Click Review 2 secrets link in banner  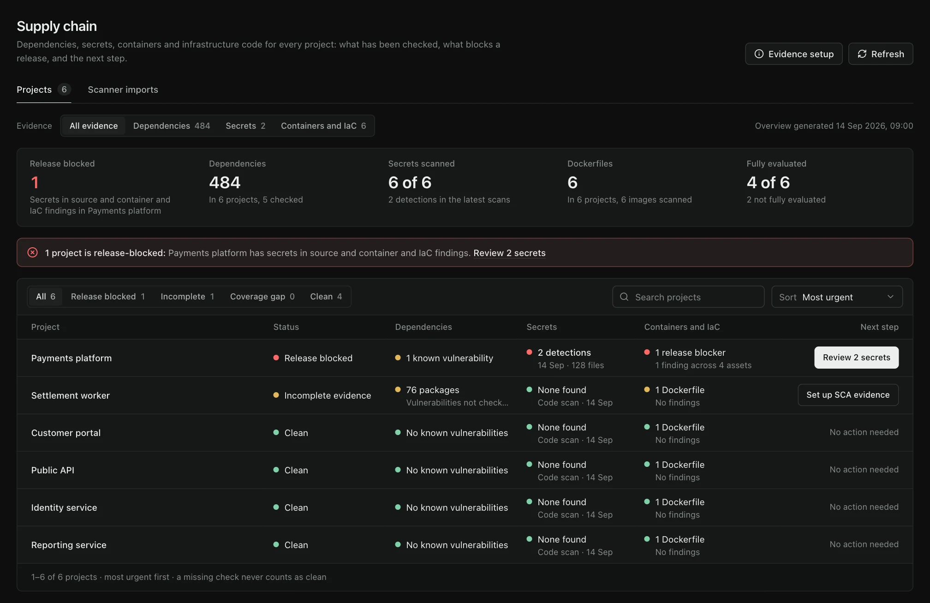[509, 253]
